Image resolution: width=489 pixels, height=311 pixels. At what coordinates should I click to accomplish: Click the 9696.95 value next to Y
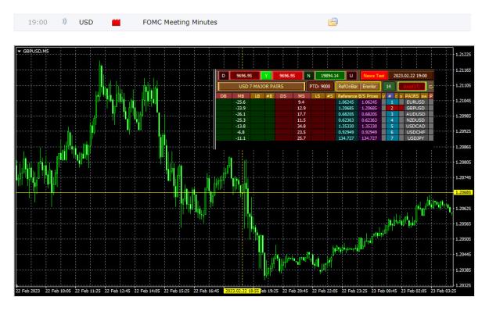tap(287, 76)
